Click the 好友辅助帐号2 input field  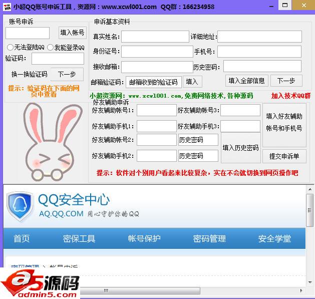coord(157,140)
